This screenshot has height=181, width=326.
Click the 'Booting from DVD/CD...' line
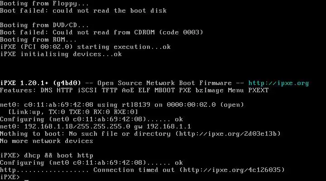(x=44, y=25)
